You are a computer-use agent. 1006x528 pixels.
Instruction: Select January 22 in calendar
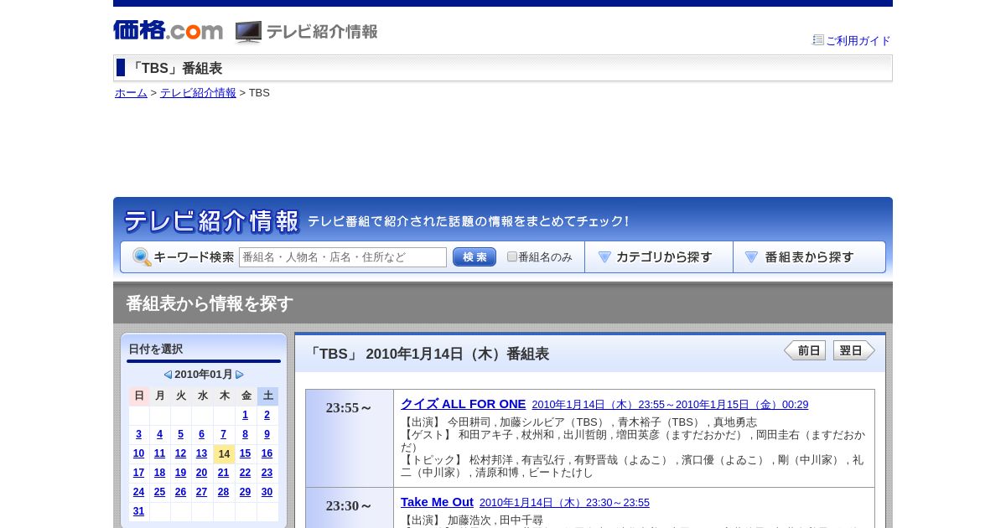click(x=245, y=473)
